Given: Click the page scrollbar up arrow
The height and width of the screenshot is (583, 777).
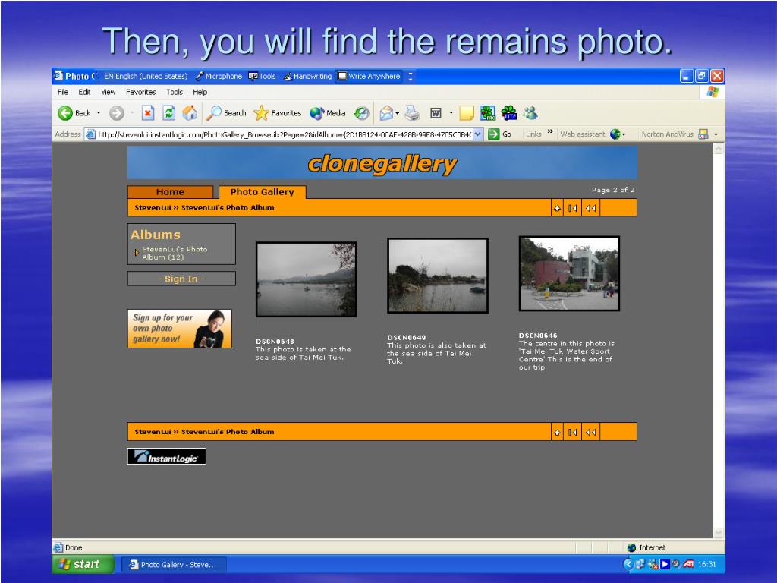Looking at the screenshot, I should coord(719,148).
